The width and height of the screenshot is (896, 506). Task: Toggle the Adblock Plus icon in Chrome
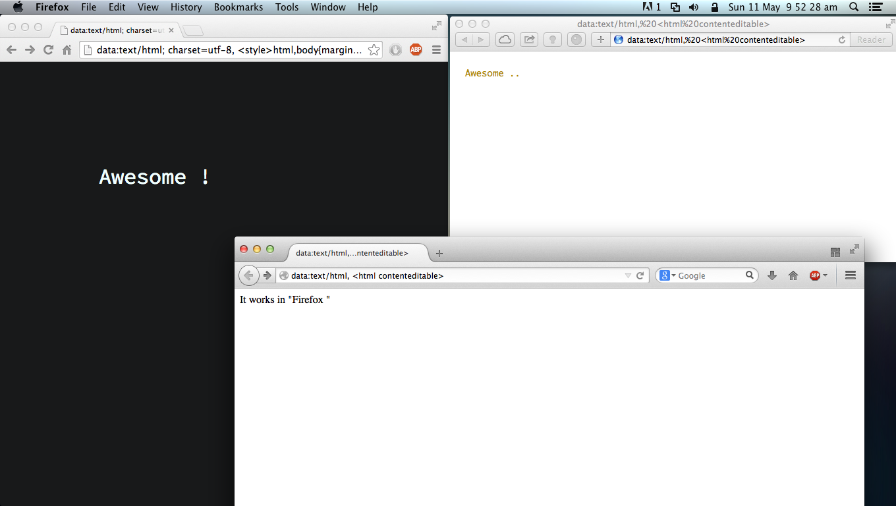click(x=416, y=49)
